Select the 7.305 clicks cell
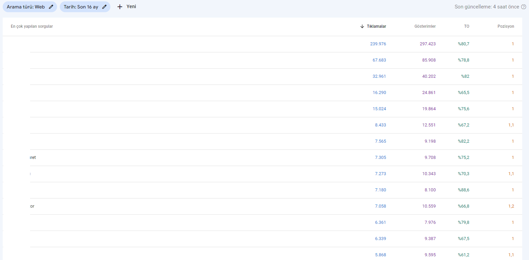 coord(380,158)
